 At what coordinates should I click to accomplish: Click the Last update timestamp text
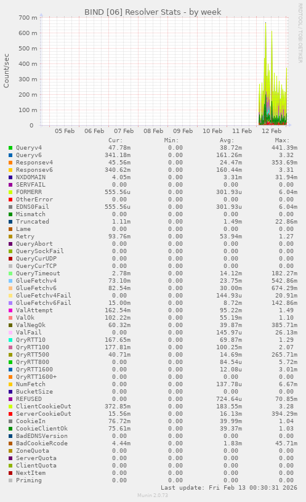(229, 488)
